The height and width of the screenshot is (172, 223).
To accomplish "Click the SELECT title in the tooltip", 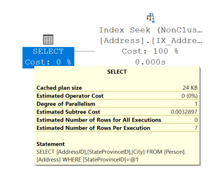I will [x=117, y=72].
